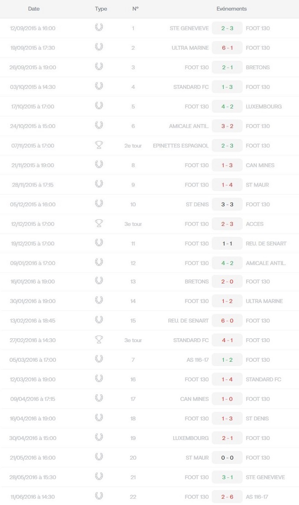Click the STE GENEVIEVE team in match 1
Image resolution: width=299 pixels, height=505 pixels.
189,28
